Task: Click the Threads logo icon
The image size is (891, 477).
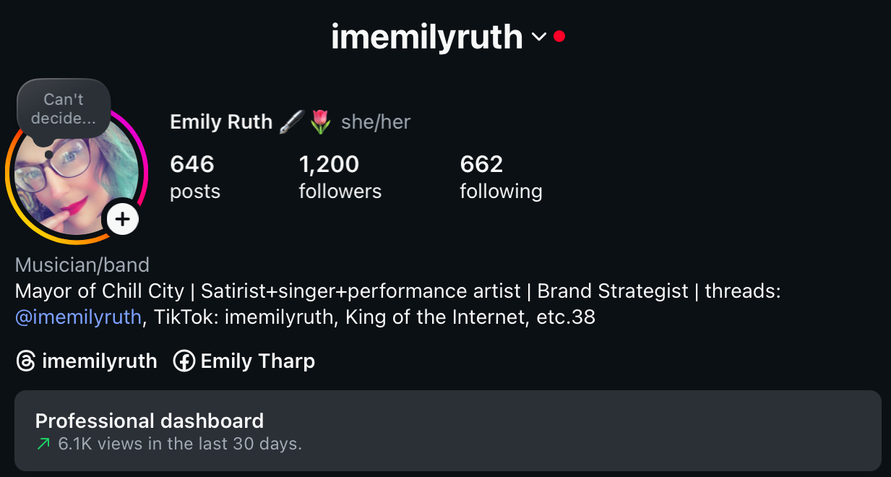Action: coord(25,361)
